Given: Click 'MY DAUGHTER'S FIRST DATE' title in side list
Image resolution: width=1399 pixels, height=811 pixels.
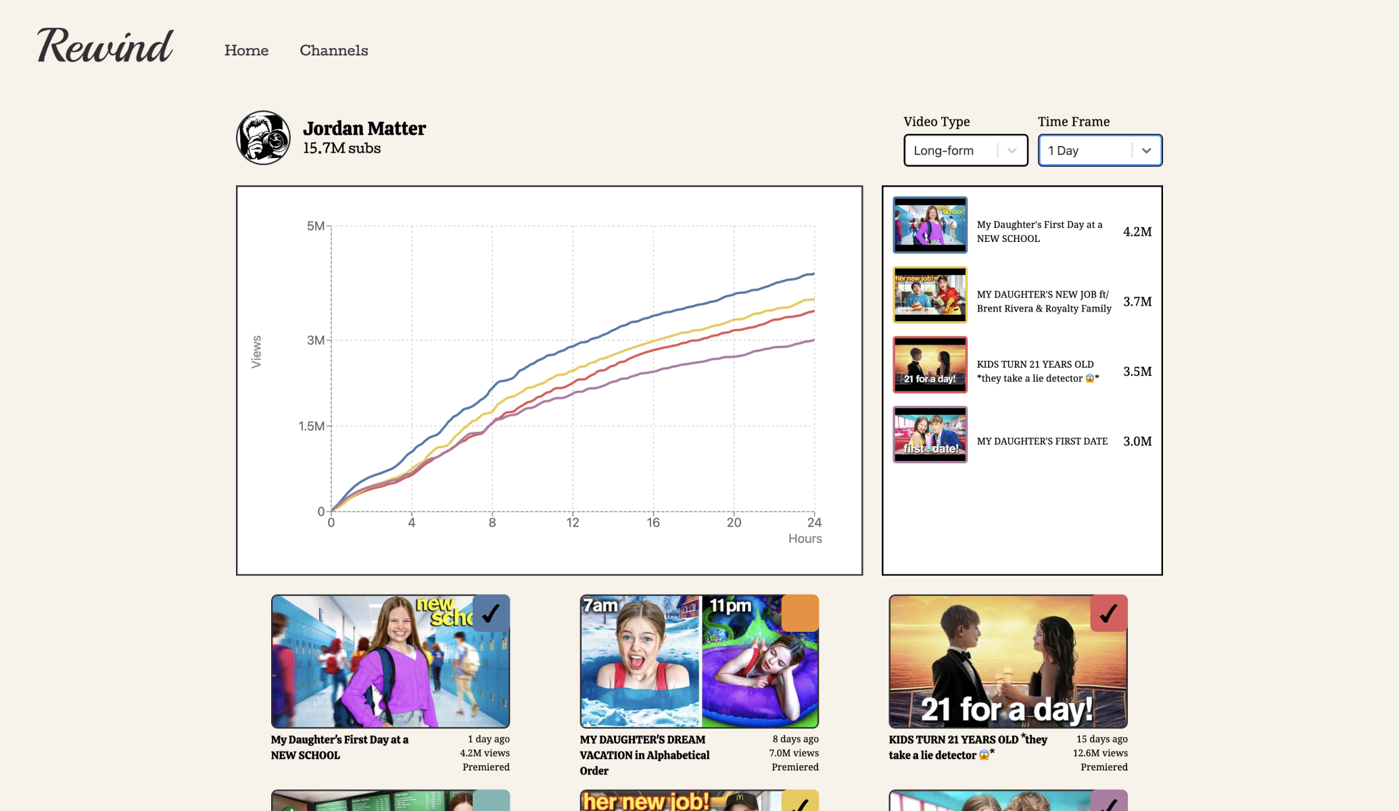Looking at the screenshot, I should [x=1042, y=441].
